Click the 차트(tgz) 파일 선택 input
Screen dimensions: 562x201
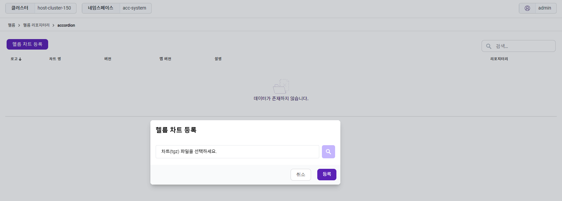pyautogui.click(x=237, y=152)
